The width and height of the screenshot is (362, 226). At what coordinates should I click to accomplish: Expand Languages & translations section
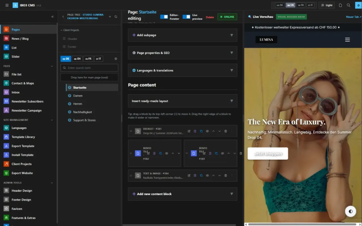182,70
